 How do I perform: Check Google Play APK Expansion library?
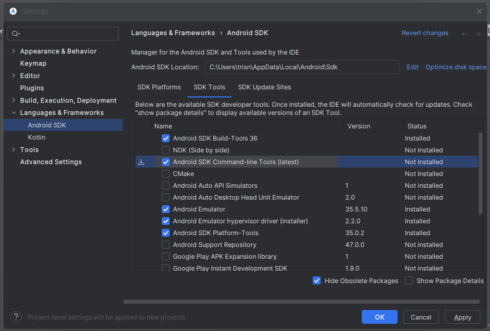pyautogui.click(x=166, y=257)
